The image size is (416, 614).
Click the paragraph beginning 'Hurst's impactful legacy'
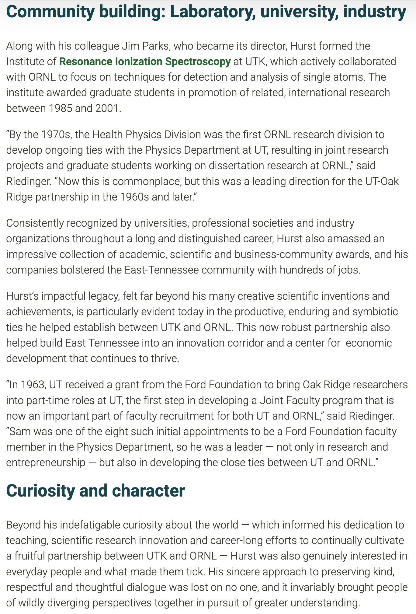coord(202,327)
